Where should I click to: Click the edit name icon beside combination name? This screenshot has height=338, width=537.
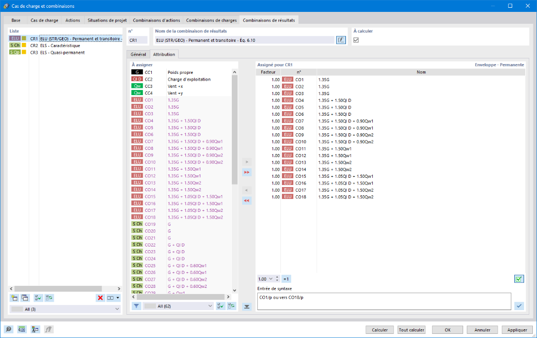[x=341, y=40]
